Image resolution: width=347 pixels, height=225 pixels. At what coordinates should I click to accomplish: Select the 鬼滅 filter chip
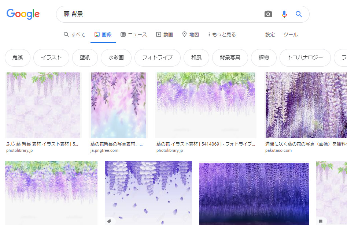click(x=17, y=57)
